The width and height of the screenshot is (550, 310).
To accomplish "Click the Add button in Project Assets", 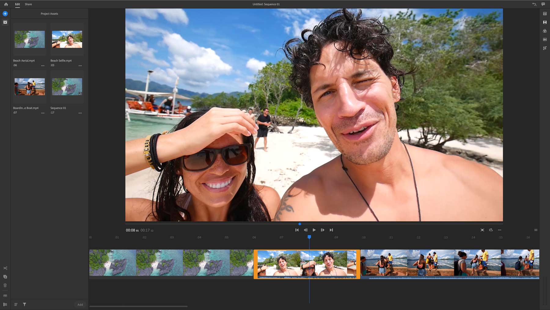I will (x=80, y=304).
